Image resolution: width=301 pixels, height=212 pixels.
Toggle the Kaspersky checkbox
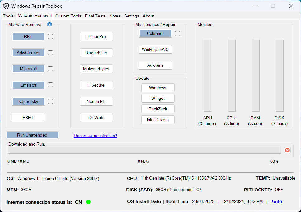point(50,101)
